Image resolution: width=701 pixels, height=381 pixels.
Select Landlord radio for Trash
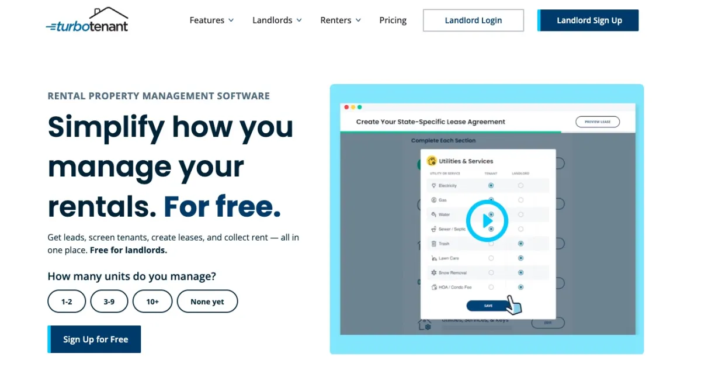pos(520,244)
